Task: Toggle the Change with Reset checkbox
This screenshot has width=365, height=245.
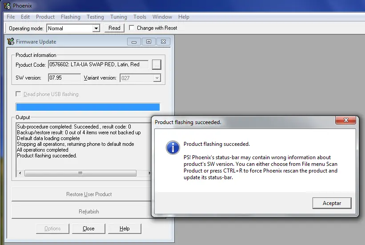Action: (132, 28)
